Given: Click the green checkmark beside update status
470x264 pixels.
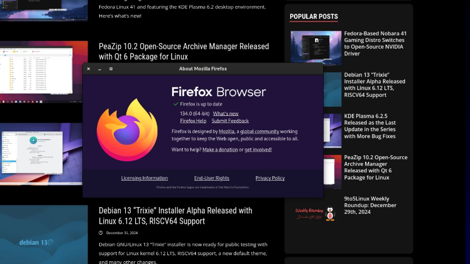Looking at the screenshot, I should pos(176,104).
